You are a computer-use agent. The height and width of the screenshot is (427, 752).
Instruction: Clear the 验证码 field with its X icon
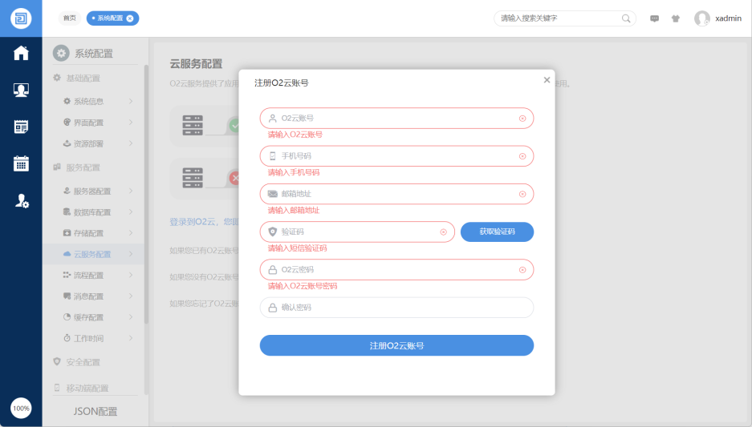[x=443, y=232]
